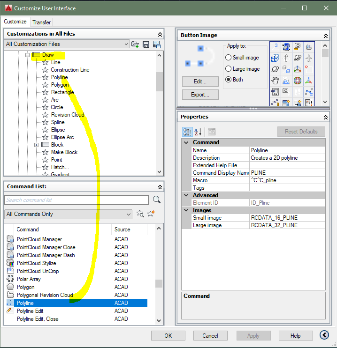Collapse the Properties panel

325,118
